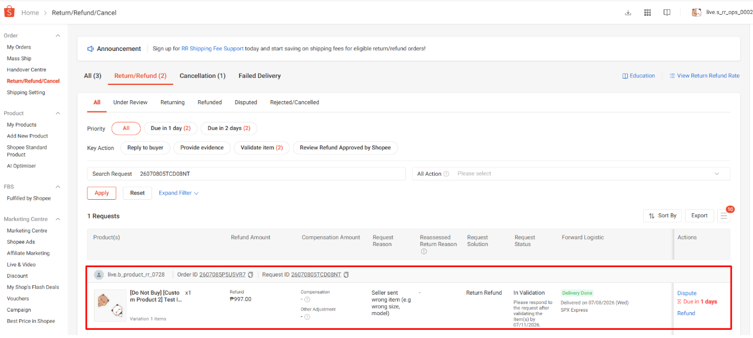Collapse the Marketing Centre sidebar section
Image resolution: width=753 pixels, height=338 pixels.
click(58, 219)
